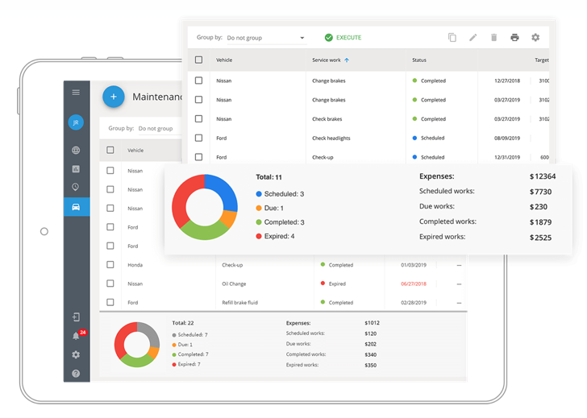Open the Group by dropdown on tablet
The image size is (587, 418).
pos(155,128)
